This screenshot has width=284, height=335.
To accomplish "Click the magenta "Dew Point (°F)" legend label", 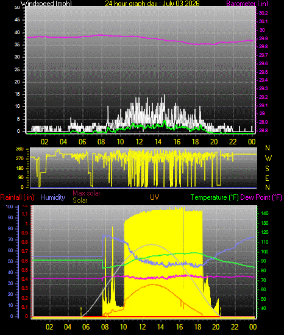I will 261,197.
